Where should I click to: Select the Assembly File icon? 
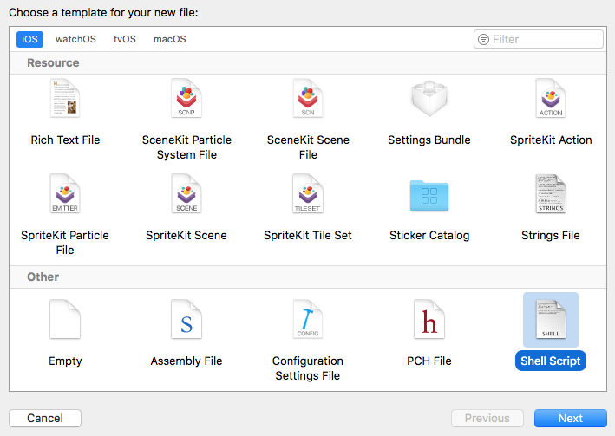coord(186,320)
